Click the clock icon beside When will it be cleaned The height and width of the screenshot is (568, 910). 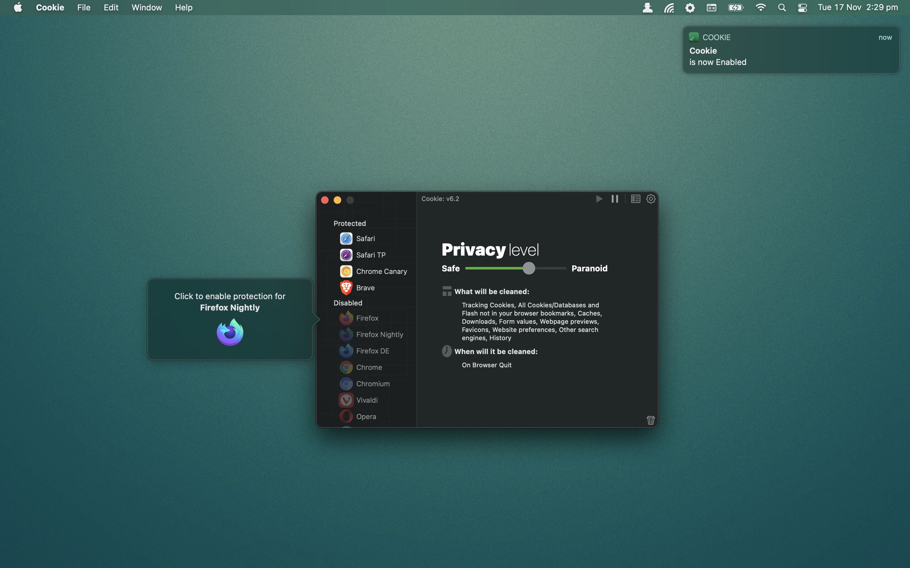[x=447, y=351]
